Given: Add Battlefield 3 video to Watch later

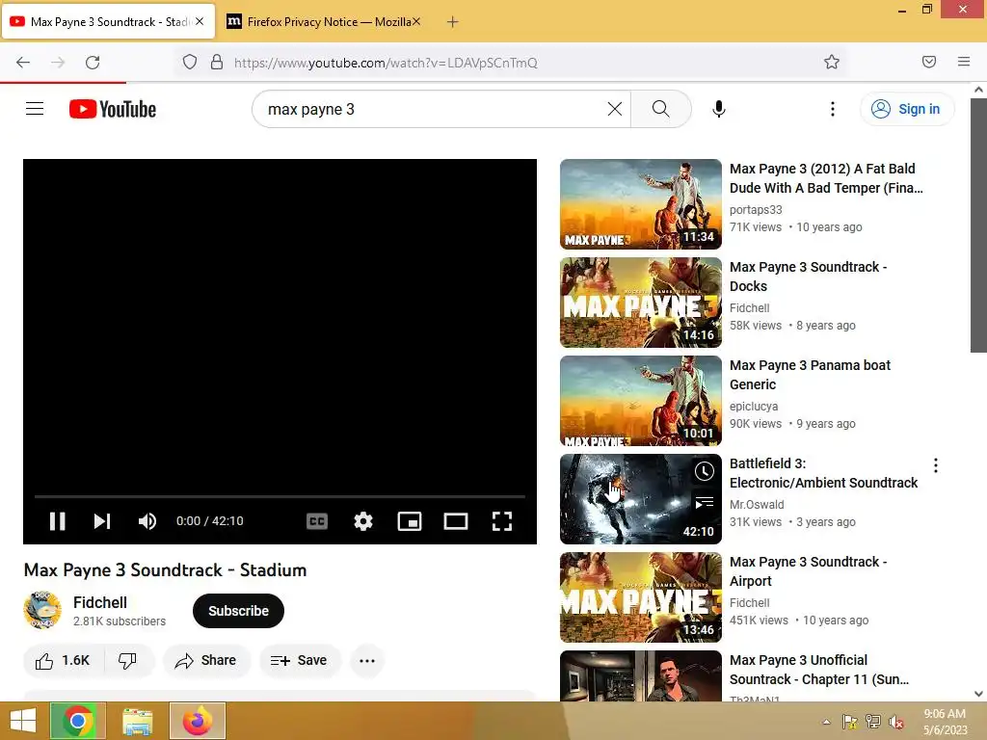Looking at the screenshot, I should coord(705,471).
